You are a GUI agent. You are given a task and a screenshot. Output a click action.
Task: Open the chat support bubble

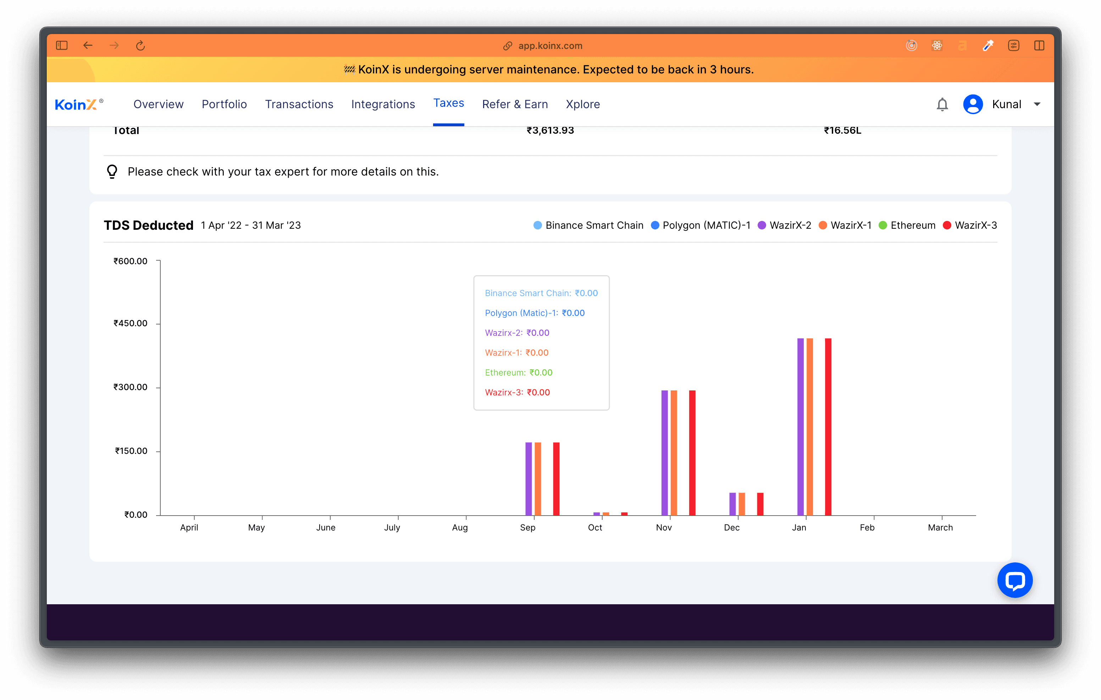click(x=1014, y=580)
